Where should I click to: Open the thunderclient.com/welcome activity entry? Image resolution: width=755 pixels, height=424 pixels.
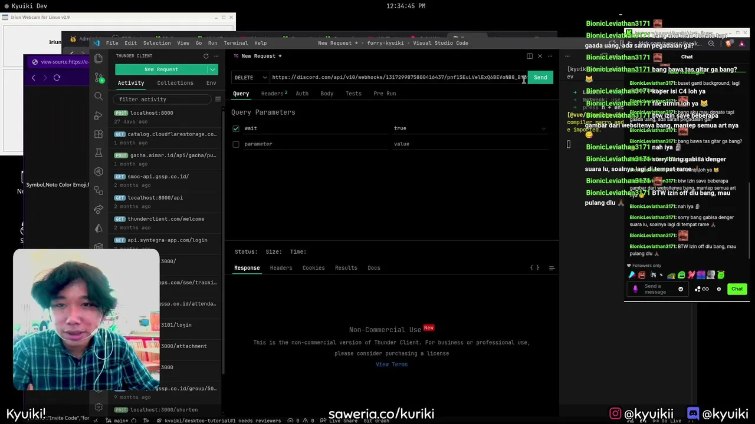point(165,223)
